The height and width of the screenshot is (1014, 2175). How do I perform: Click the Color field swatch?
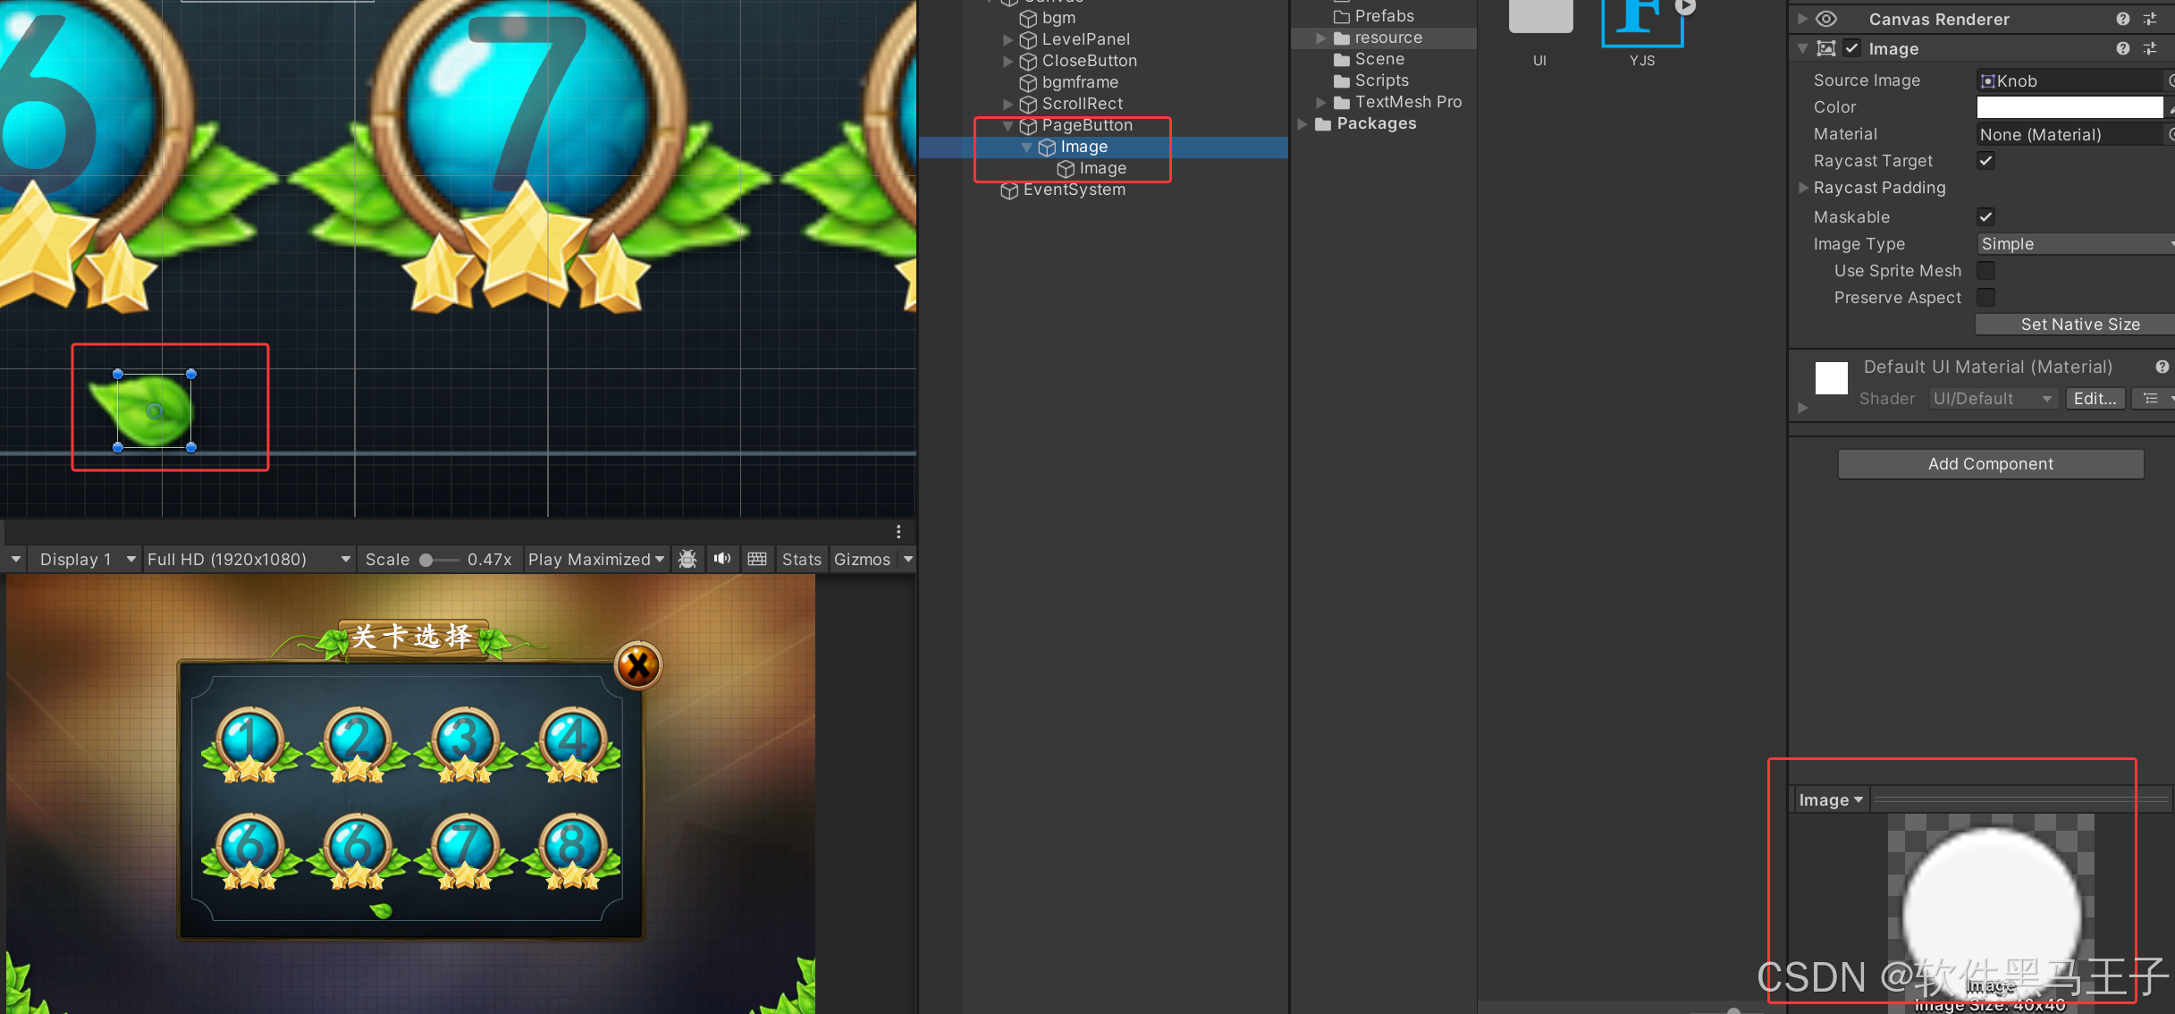[2069, 107]
